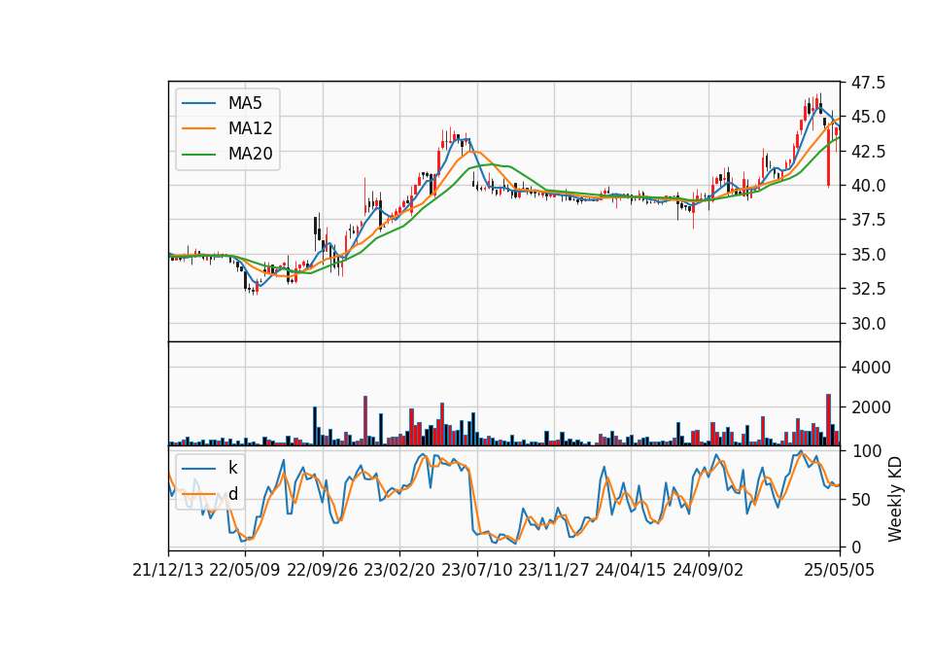Click the 23/02/20 date label
This screenshot has height=671, width=933.
[x=399, y=571]
